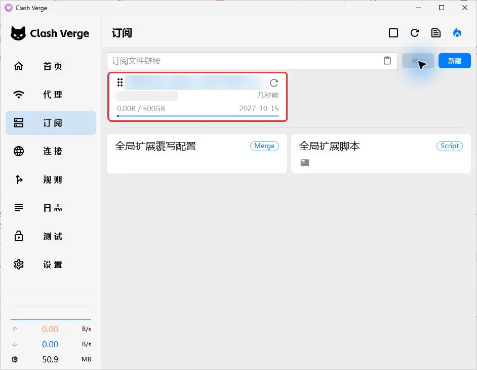Click the 50.9 memory usage value
Image resolution: width=477 pixels, height=370 pixels.
[50, 359]
